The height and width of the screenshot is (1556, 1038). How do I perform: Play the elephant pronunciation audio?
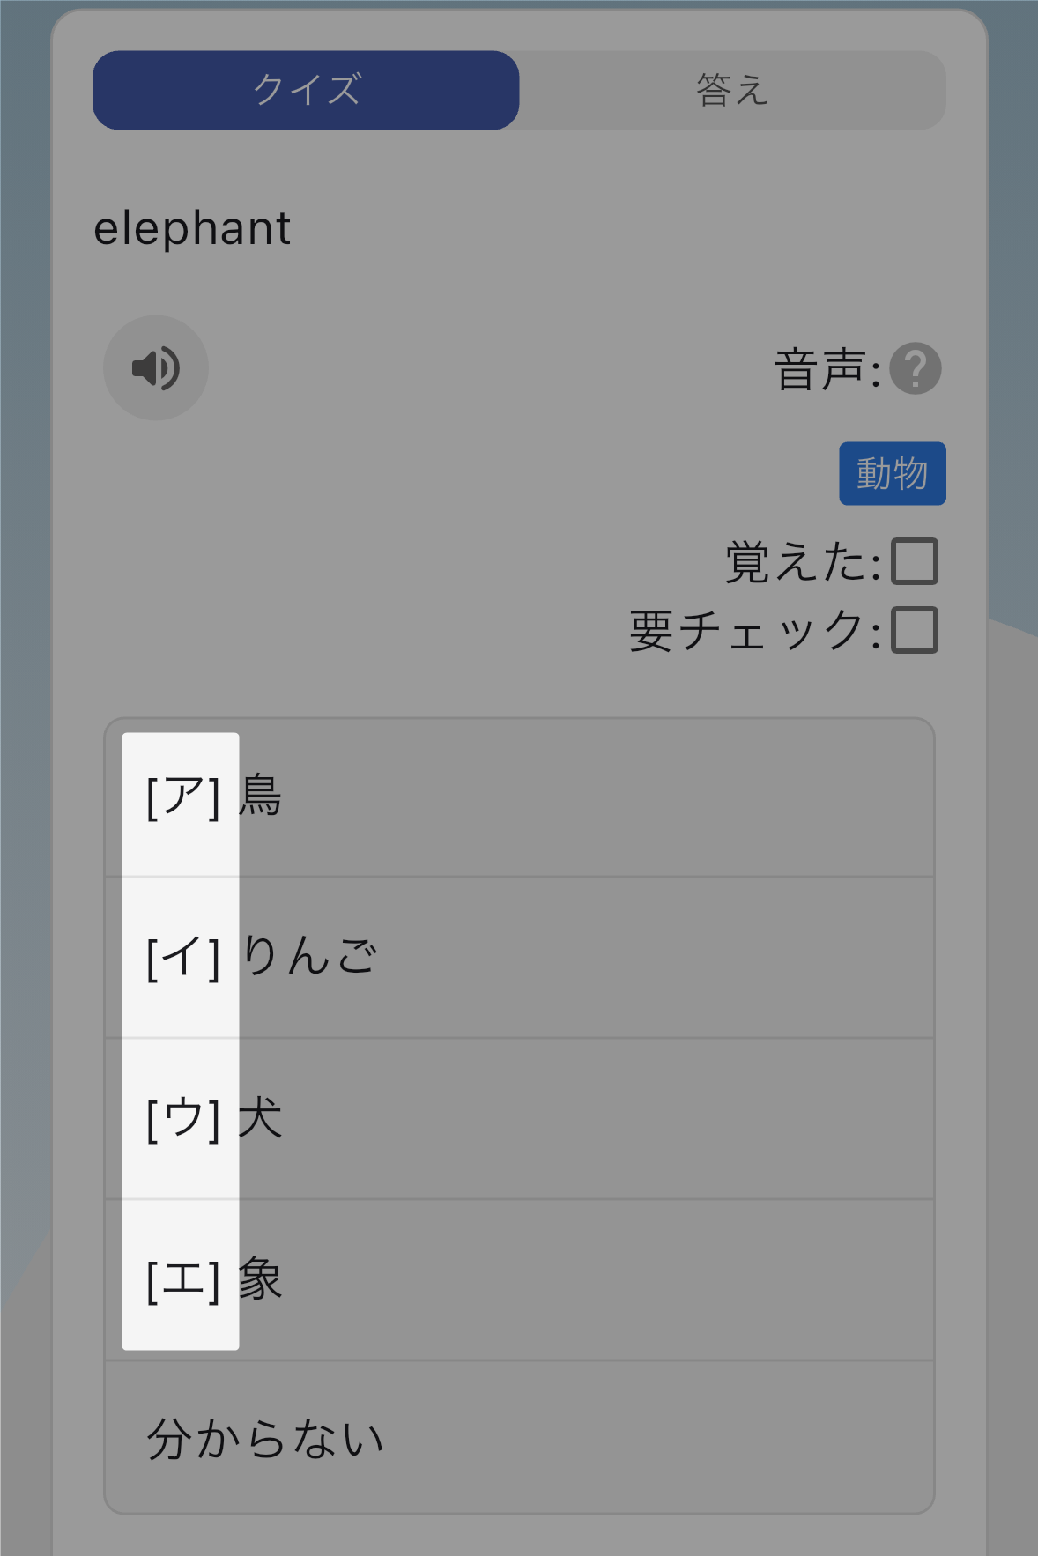[156, 368]
